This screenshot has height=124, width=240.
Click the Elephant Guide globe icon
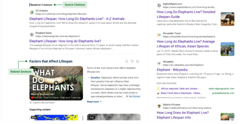click(32, 34)
